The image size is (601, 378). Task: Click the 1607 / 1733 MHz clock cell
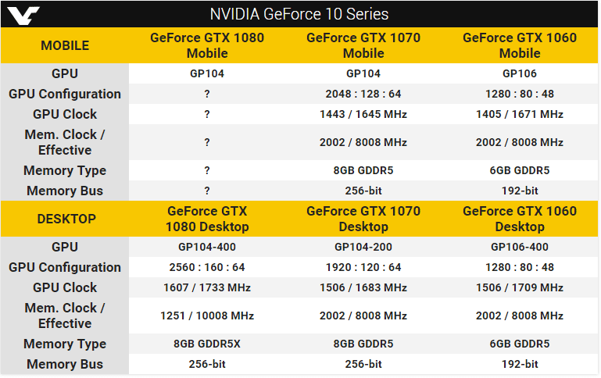tap(207, 287)
